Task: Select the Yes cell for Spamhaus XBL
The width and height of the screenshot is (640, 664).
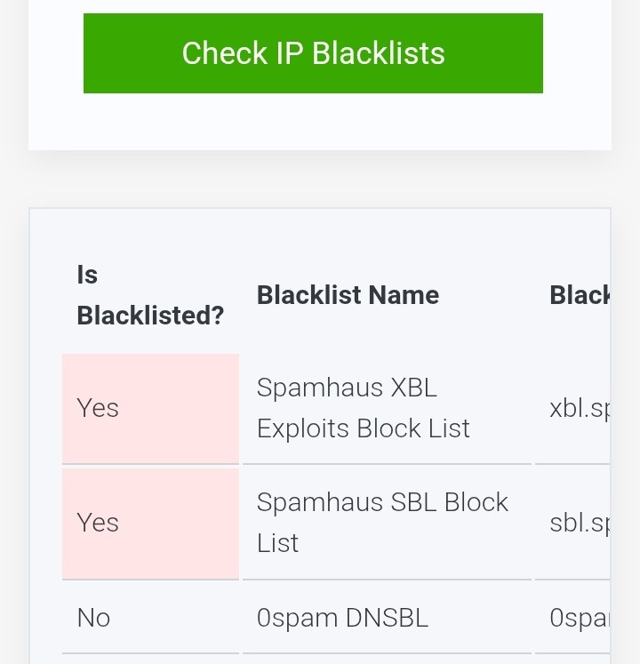Action: point(150,408)
